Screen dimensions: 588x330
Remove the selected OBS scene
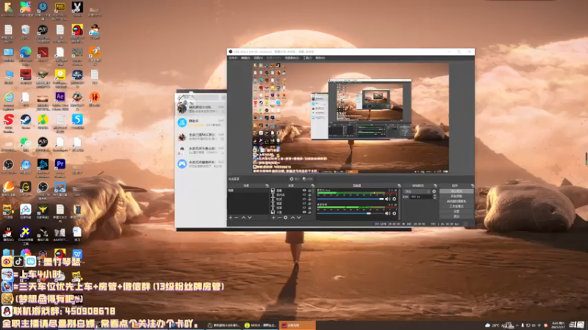pos(236,217)
